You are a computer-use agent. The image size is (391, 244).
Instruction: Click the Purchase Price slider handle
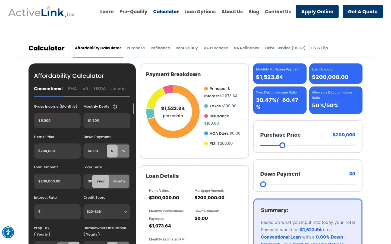[x=282, y=145]
